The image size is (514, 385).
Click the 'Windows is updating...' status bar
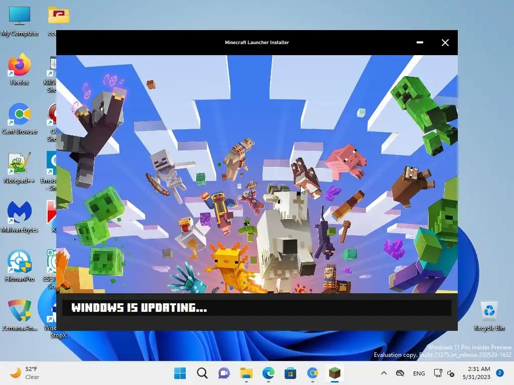click(256, 308)
